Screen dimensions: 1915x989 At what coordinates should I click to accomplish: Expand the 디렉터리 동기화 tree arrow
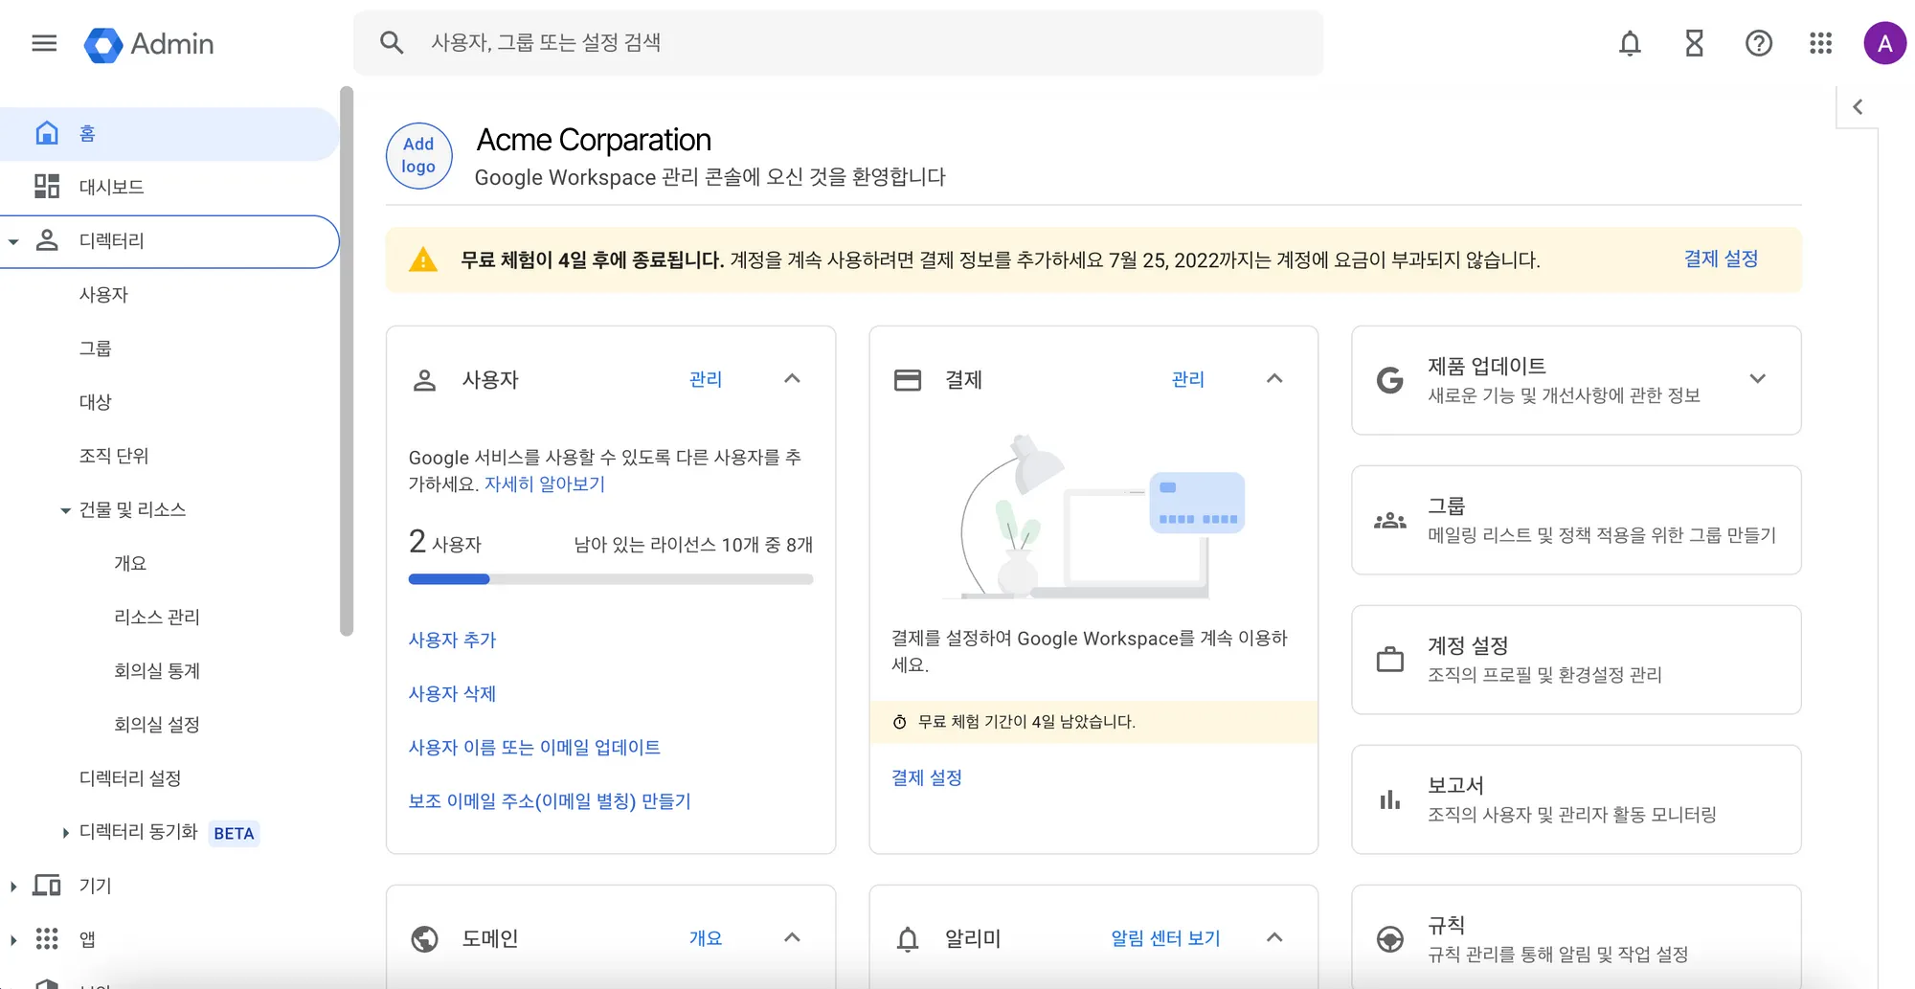(65, 833)
